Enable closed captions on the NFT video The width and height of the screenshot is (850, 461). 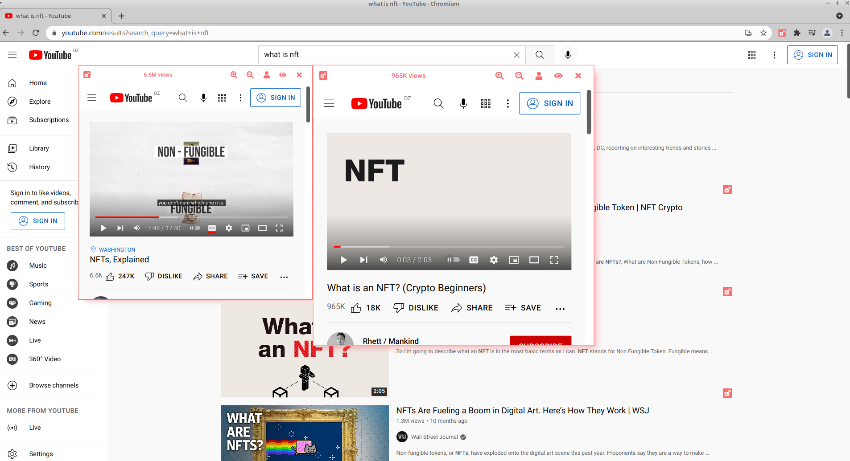coord(473,260)
